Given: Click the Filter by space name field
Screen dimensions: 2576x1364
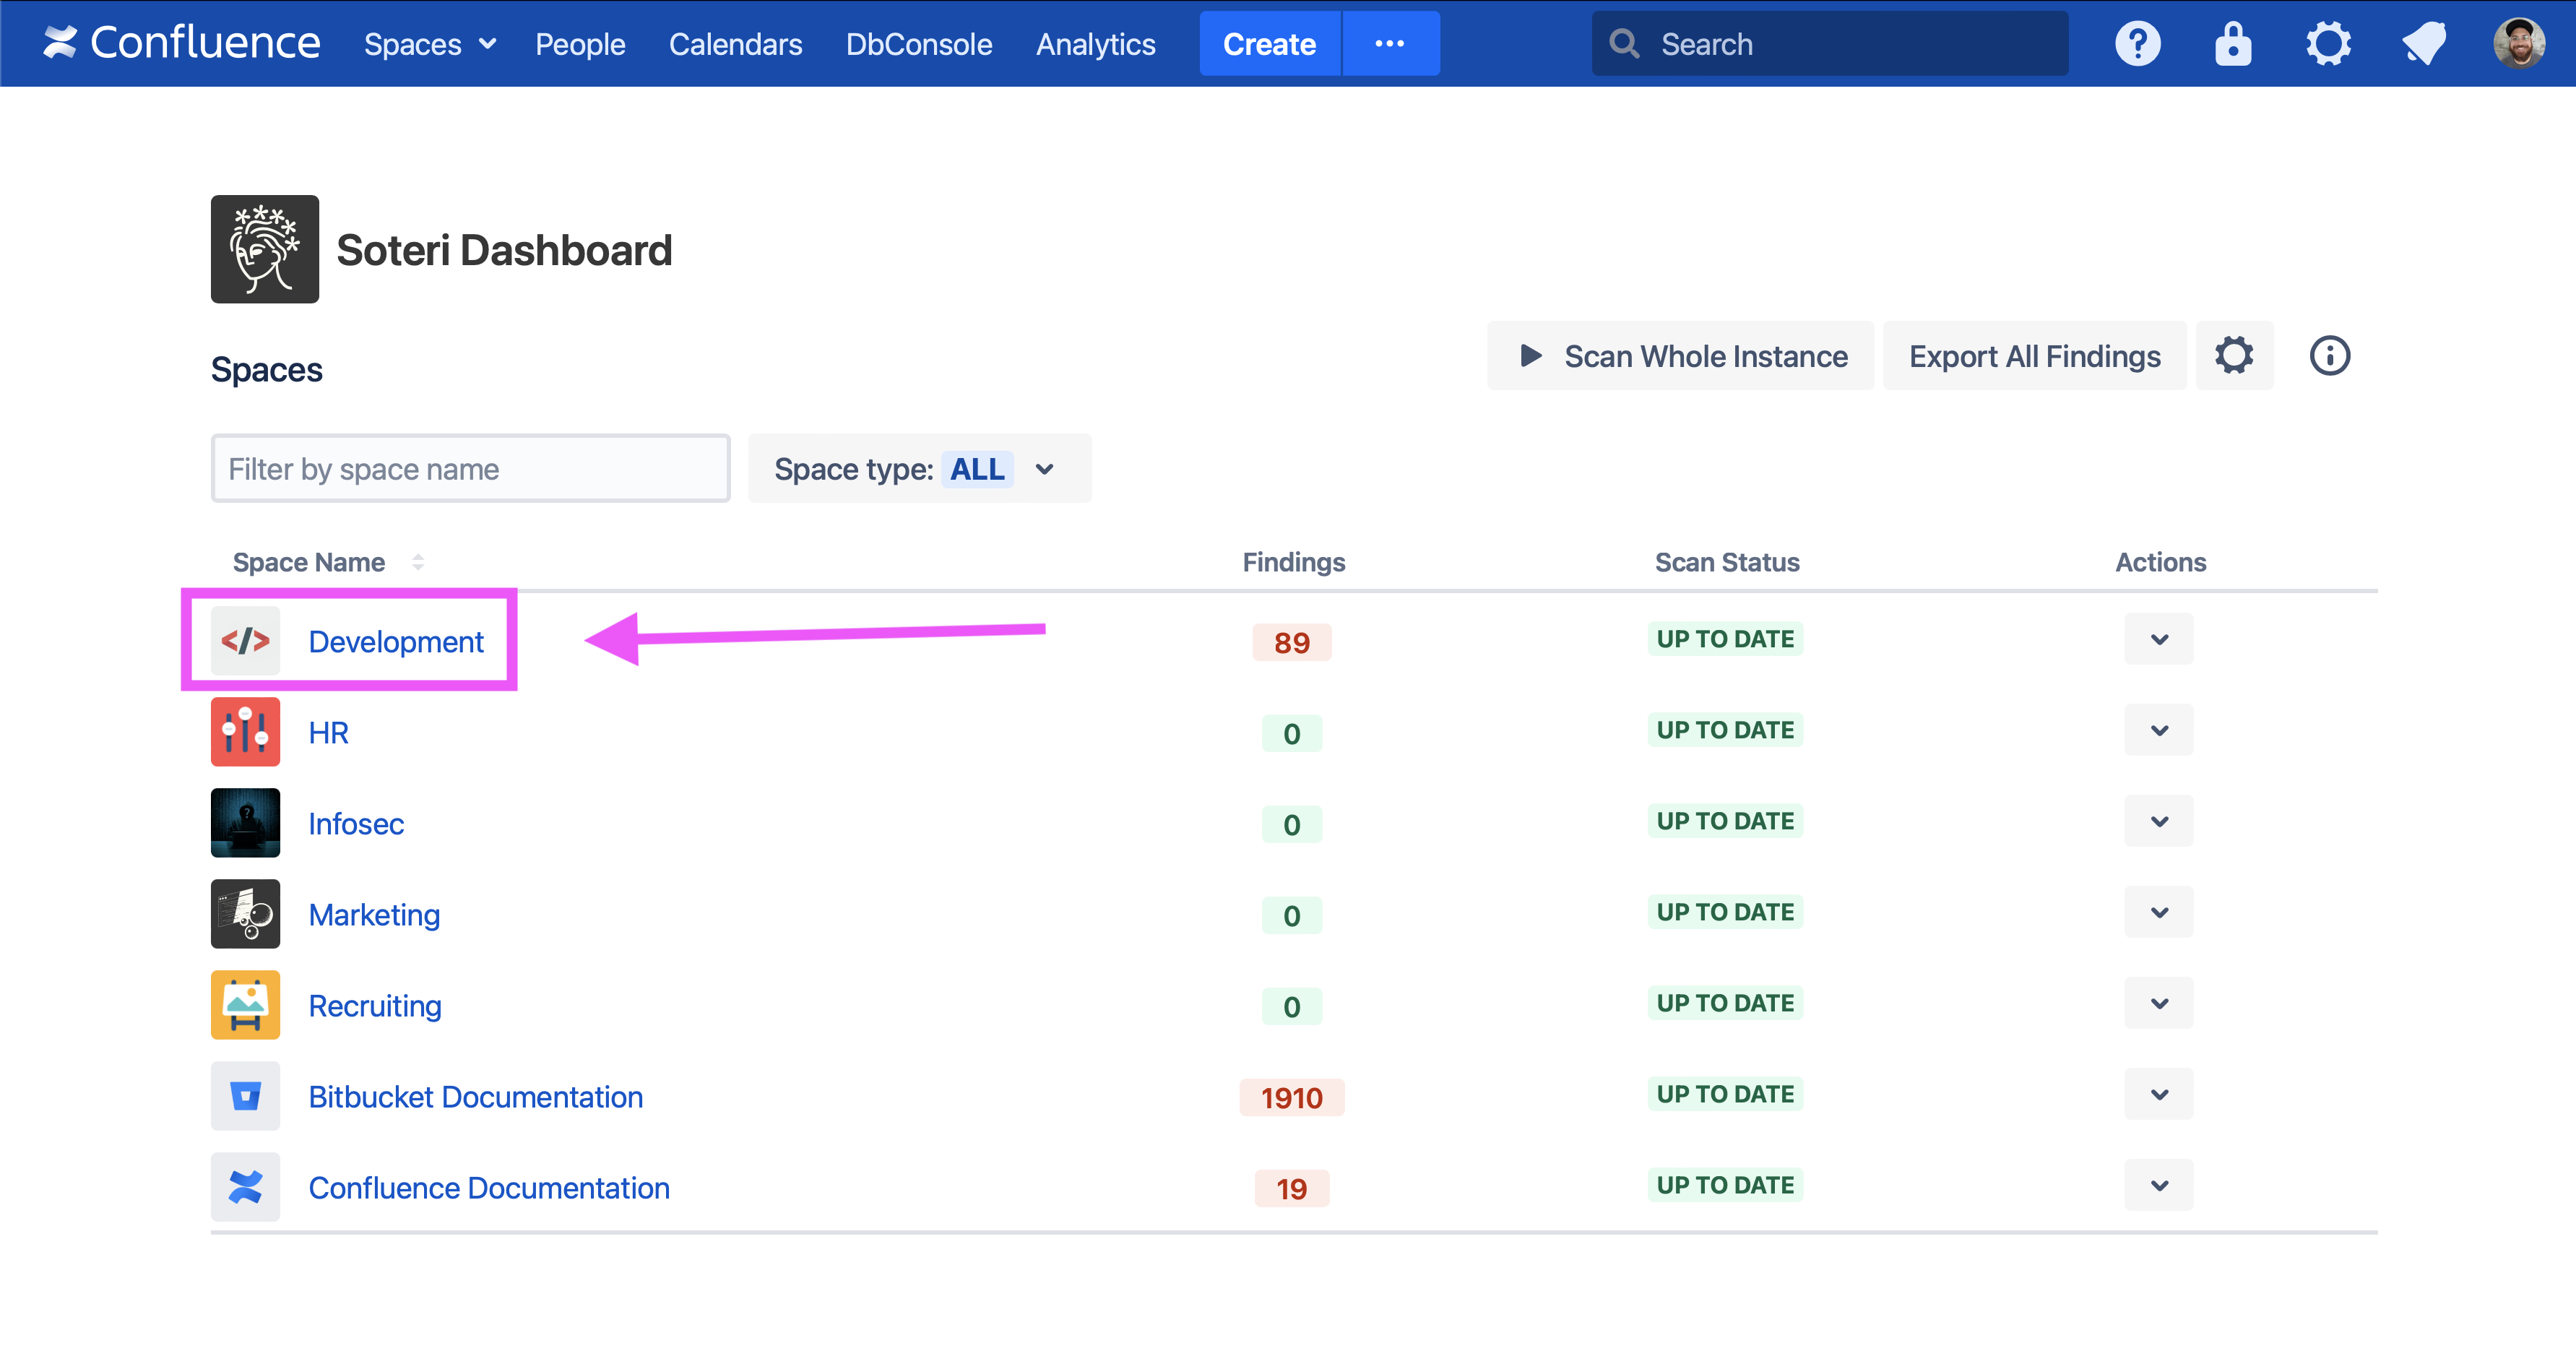Looking at the screenshot, I should click(470, 469).
